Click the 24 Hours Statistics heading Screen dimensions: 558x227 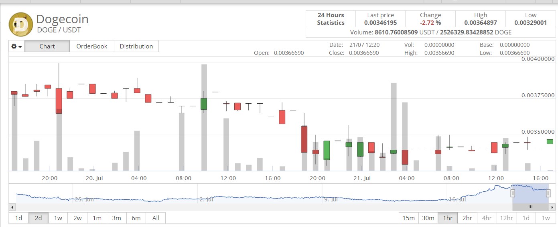pyautogui.click(x=331, y=19)
